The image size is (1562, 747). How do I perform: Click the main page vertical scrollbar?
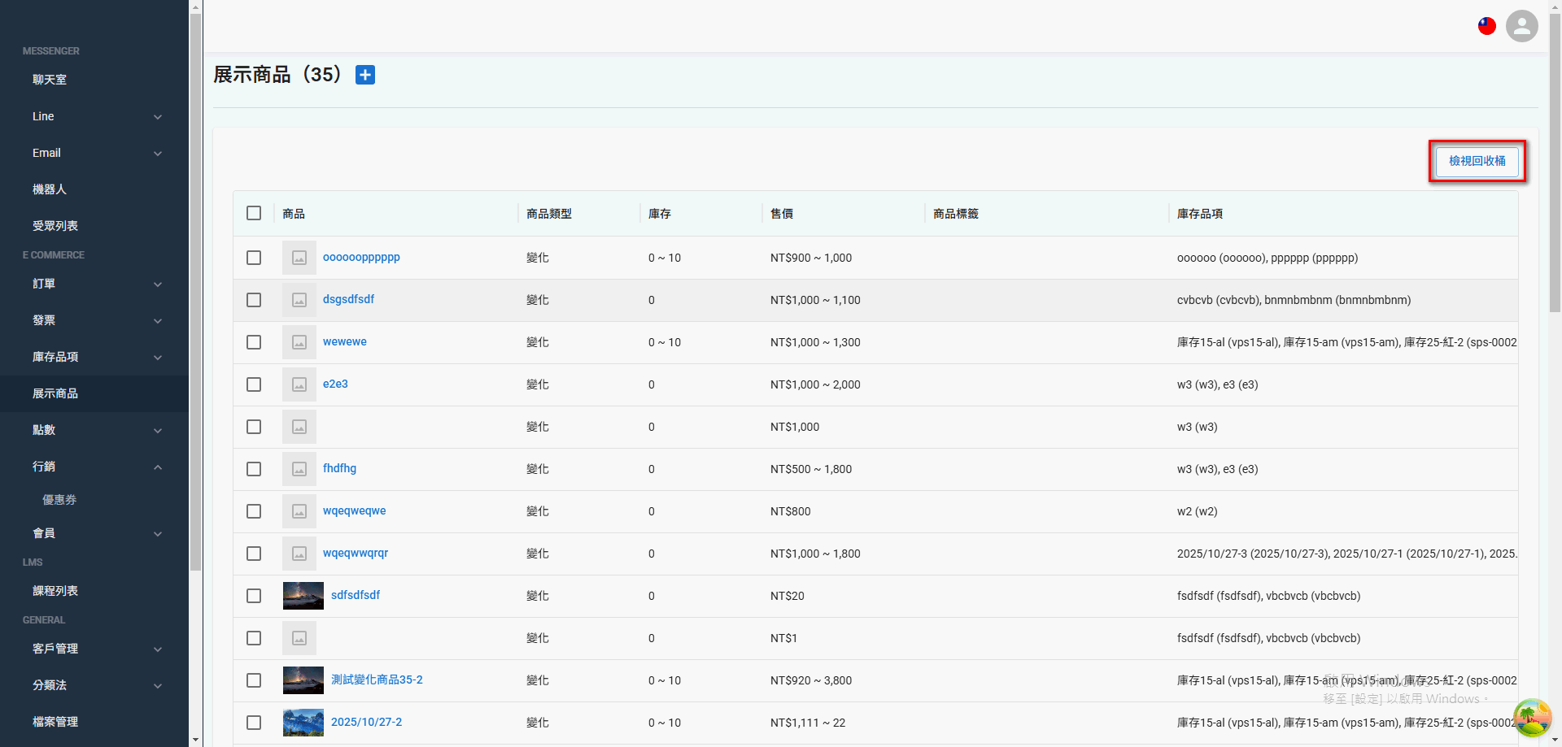(1555, 163)
